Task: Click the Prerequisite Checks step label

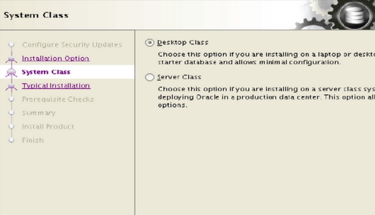Action: [x=58, y=99]
